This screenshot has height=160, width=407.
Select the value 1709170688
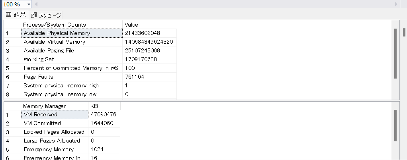(x=149, y=59)
